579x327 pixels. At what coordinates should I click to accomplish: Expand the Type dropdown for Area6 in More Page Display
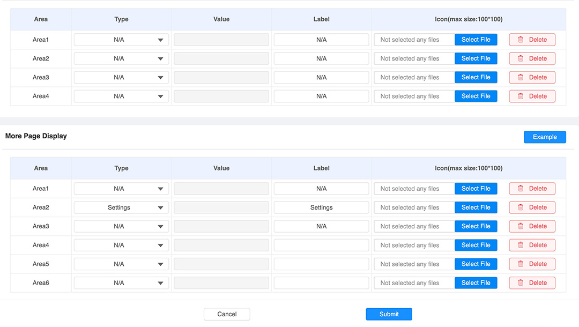tap(121, 283)
